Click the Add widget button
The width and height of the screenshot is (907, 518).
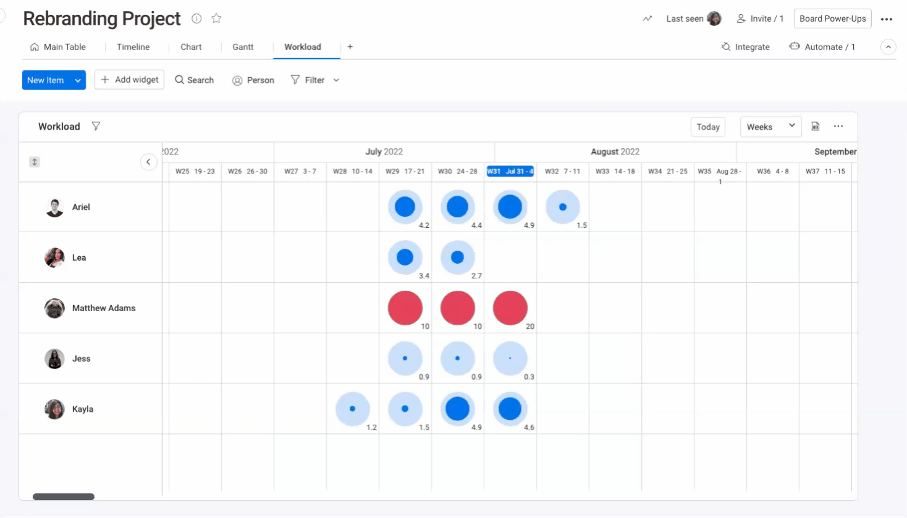click(x=129, y=80)
